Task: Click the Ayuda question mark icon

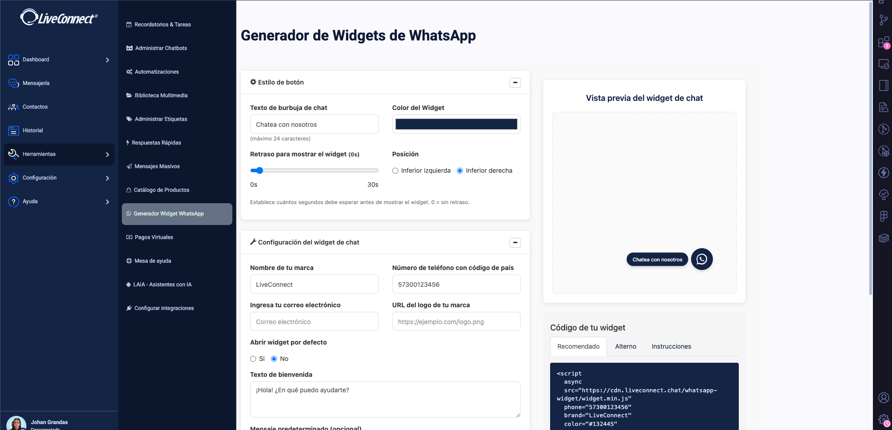Action: point(14,202)
